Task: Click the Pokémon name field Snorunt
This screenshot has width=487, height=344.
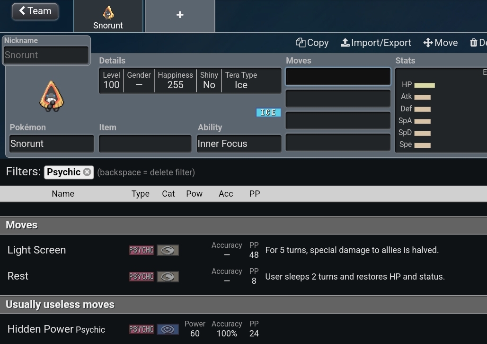Action: (x=52, y=144)
